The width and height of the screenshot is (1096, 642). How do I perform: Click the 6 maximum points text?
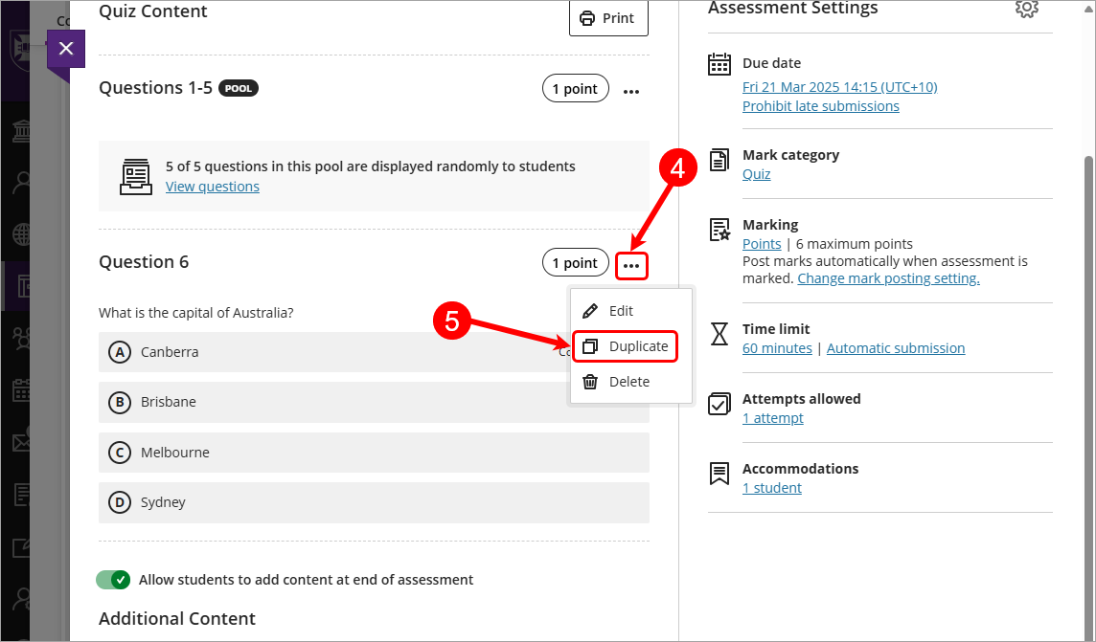coord(855,244)
